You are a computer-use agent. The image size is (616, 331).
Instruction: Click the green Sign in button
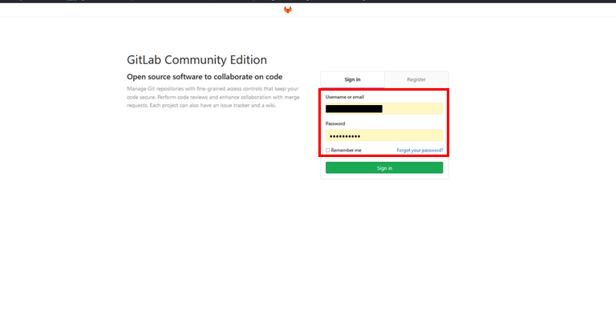(x=384, y=168)
